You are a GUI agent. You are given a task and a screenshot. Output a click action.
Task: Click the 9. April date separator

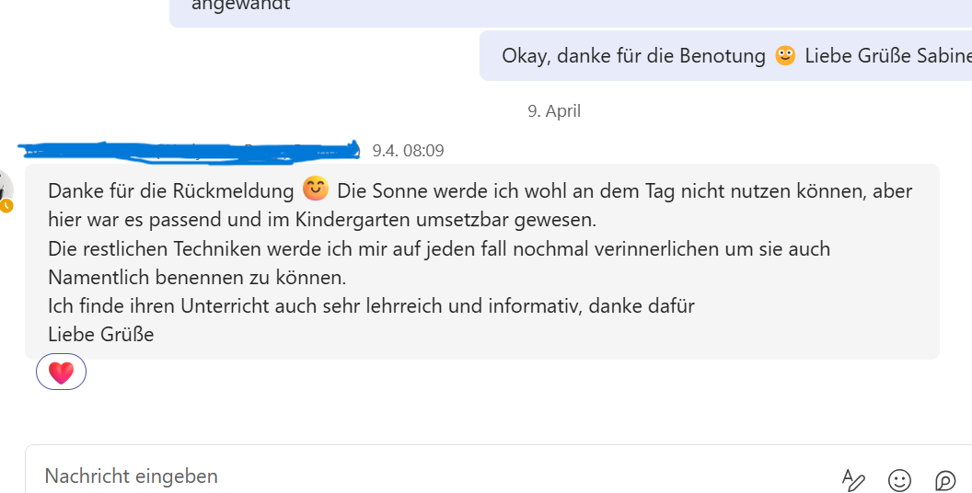click(x=554, y=111)
